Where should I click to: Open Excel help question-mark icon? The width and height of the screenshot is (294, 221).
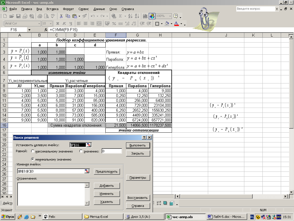click(x=176, y=16)
